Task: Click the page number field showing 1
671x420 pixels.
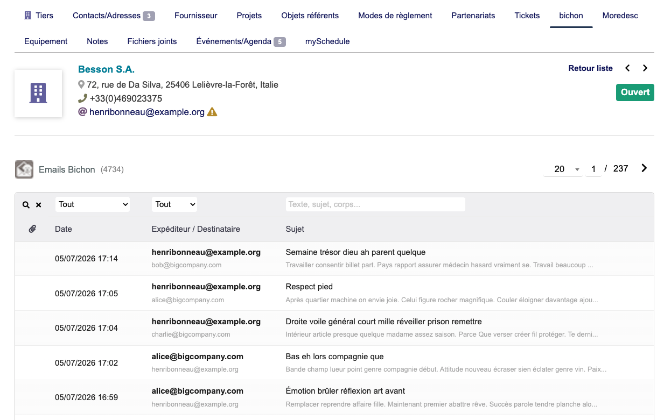Action: pos(593,169)
